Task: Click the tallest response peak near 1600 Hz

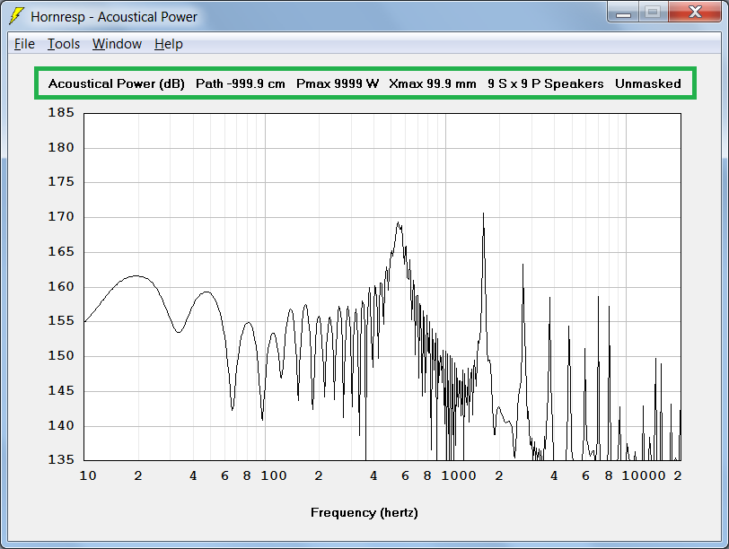Action: [484, 214]
